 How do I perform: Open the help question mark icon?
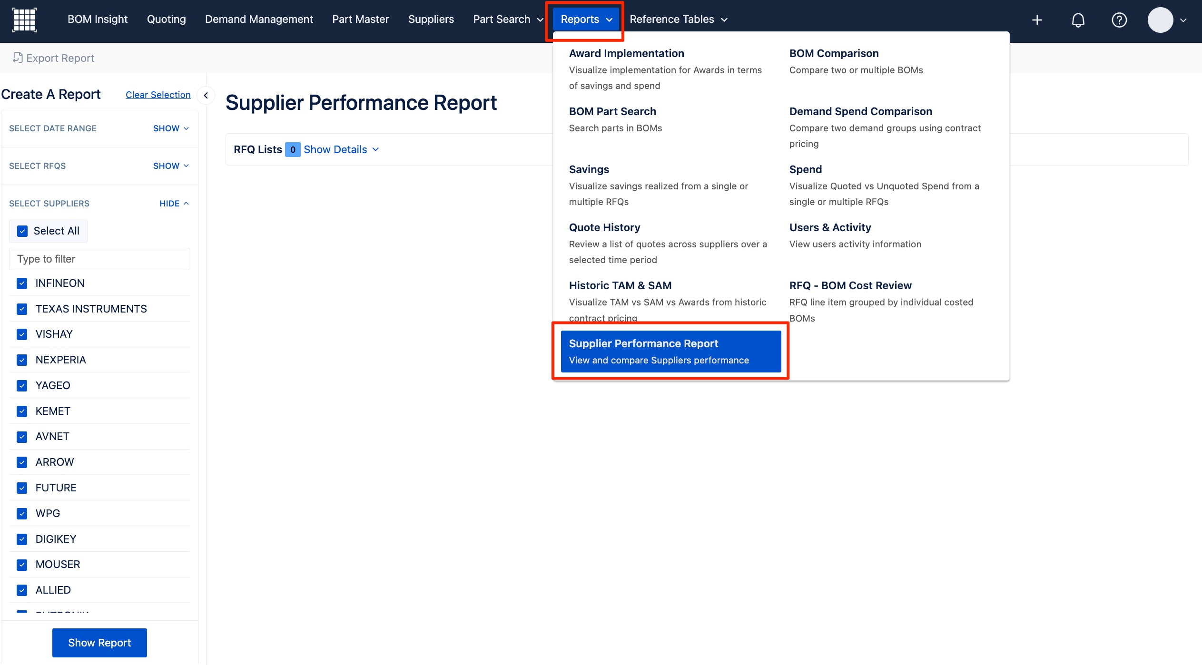coord(1119,20)
